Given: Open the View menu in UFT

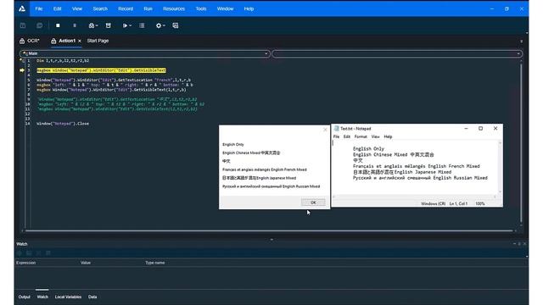Looking at the screenshot, I should 77,8.
